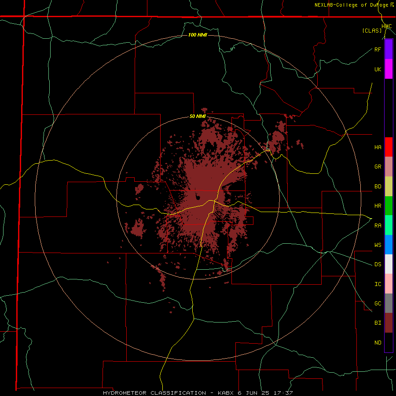Select the yellow BD big drops swatch
This screenshot has height=396, width=396.
pyautogui.click(x=389, y=187)
